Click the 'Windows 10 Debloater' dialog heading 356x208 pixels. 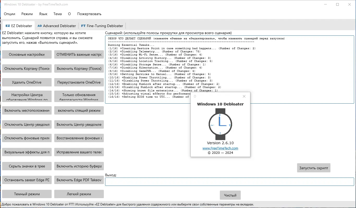(220, 104)
